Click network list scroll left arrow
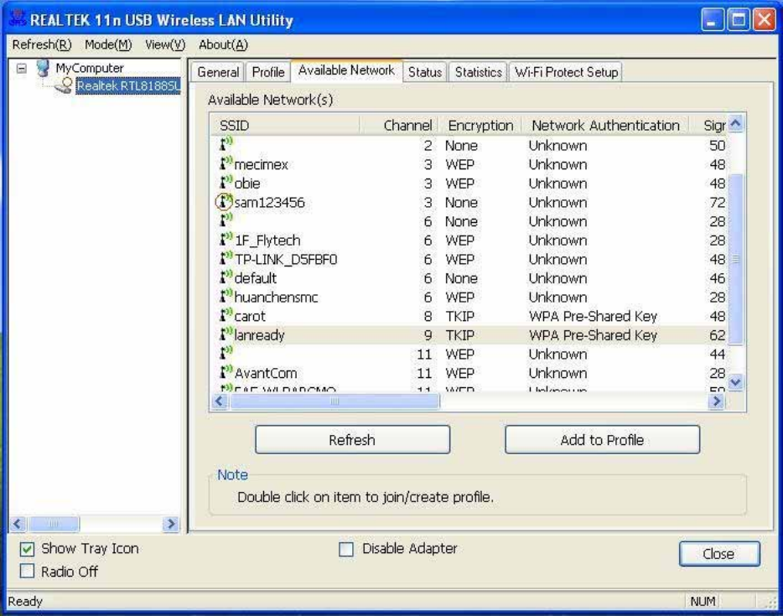This screenshot has width=783, height=616. click(x=220, y=401)
